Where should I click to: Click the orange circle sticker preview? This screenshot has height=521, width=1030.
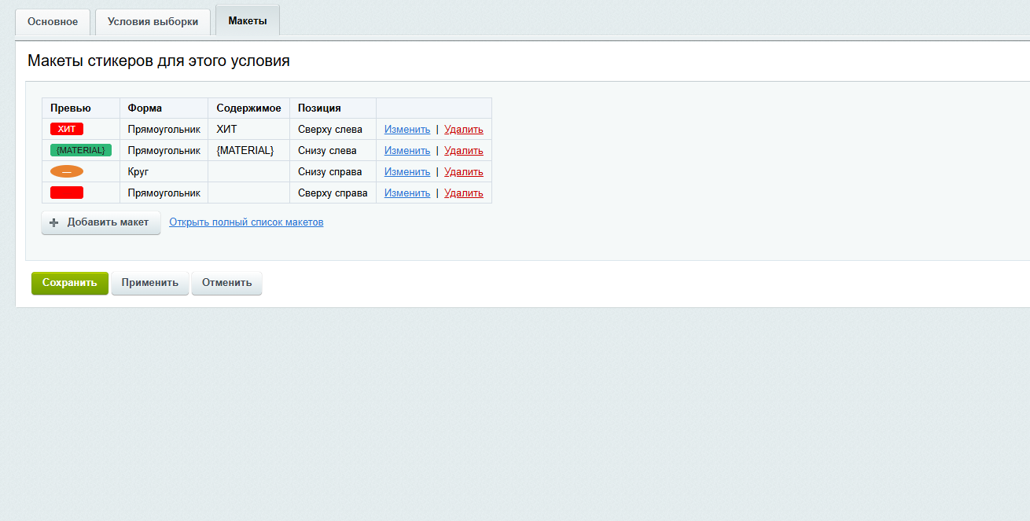67,171
